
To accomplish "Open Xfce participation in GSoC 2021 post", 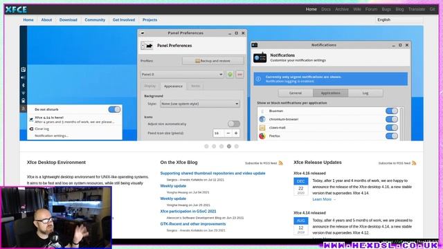I will (x=188, y=211).
